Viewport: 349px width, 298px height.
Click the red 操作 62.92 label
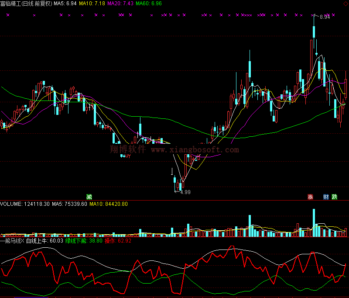point(118,240)
